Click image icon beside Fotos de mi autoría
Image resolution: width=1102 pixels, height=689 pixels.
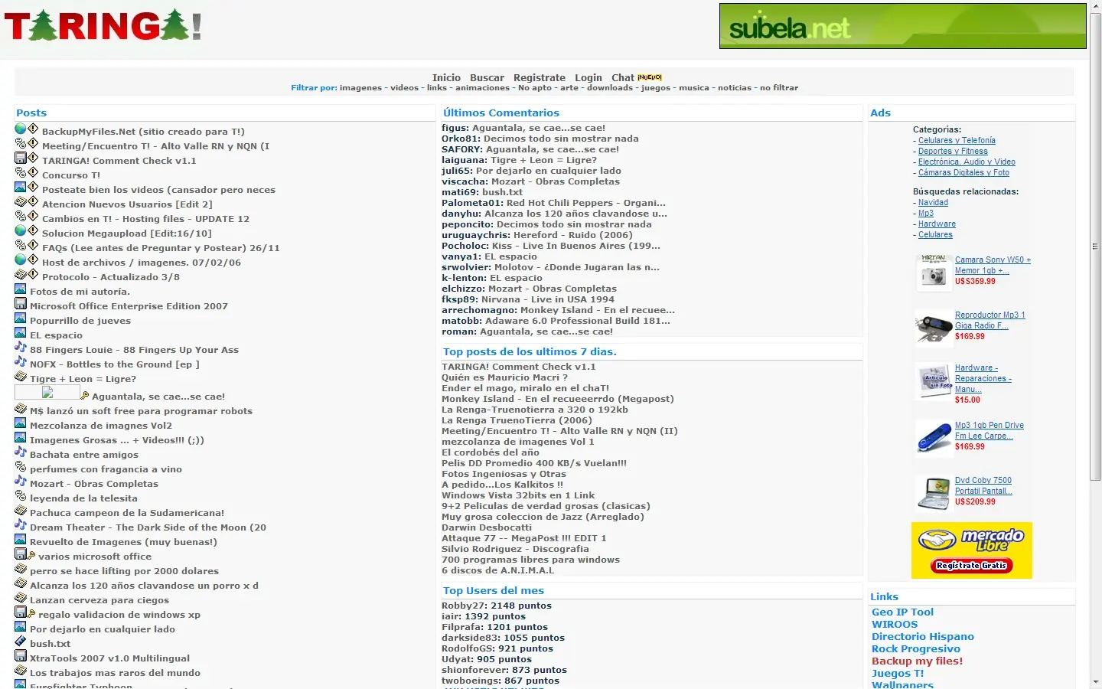[x=21, y=289]
